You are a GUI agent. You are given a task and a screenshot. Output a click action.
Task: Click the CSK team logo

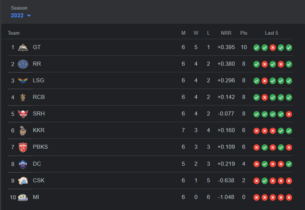[23, 180]
